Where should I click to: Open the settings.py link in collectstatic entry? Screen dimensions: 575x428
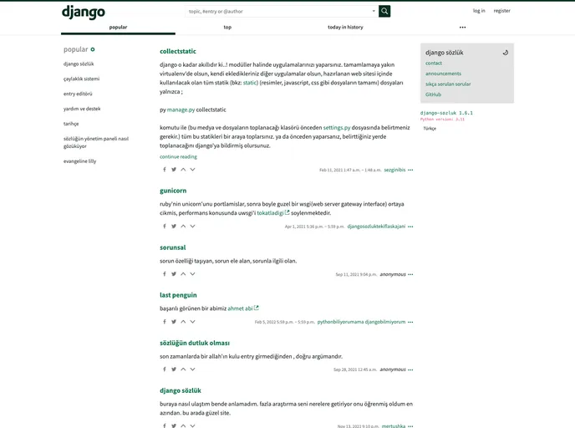(337, 128)
